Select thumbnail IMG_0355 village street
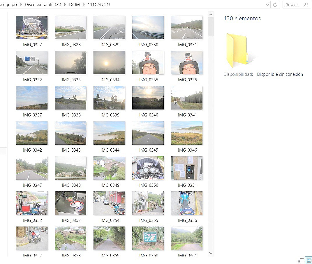Screen dimensions: 312x264 tap(148, 203)
